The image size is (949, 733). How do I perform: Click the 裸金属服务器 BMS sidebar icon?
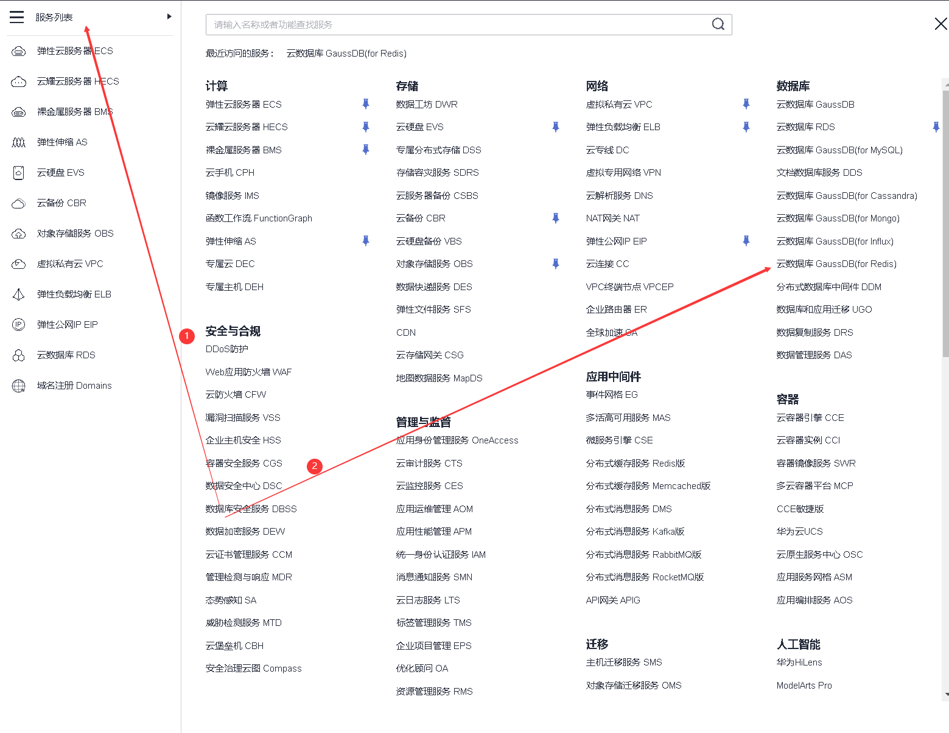tap(19, 112)
